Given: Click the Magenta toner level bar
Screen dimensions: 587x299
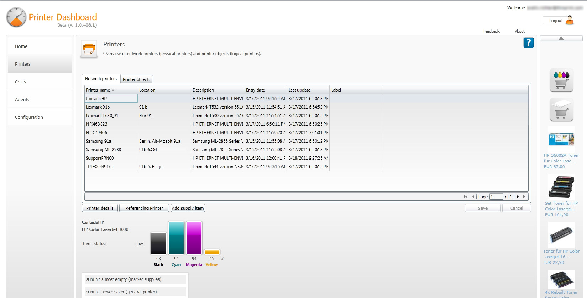Looking at the screenshot, I should 194,238.
